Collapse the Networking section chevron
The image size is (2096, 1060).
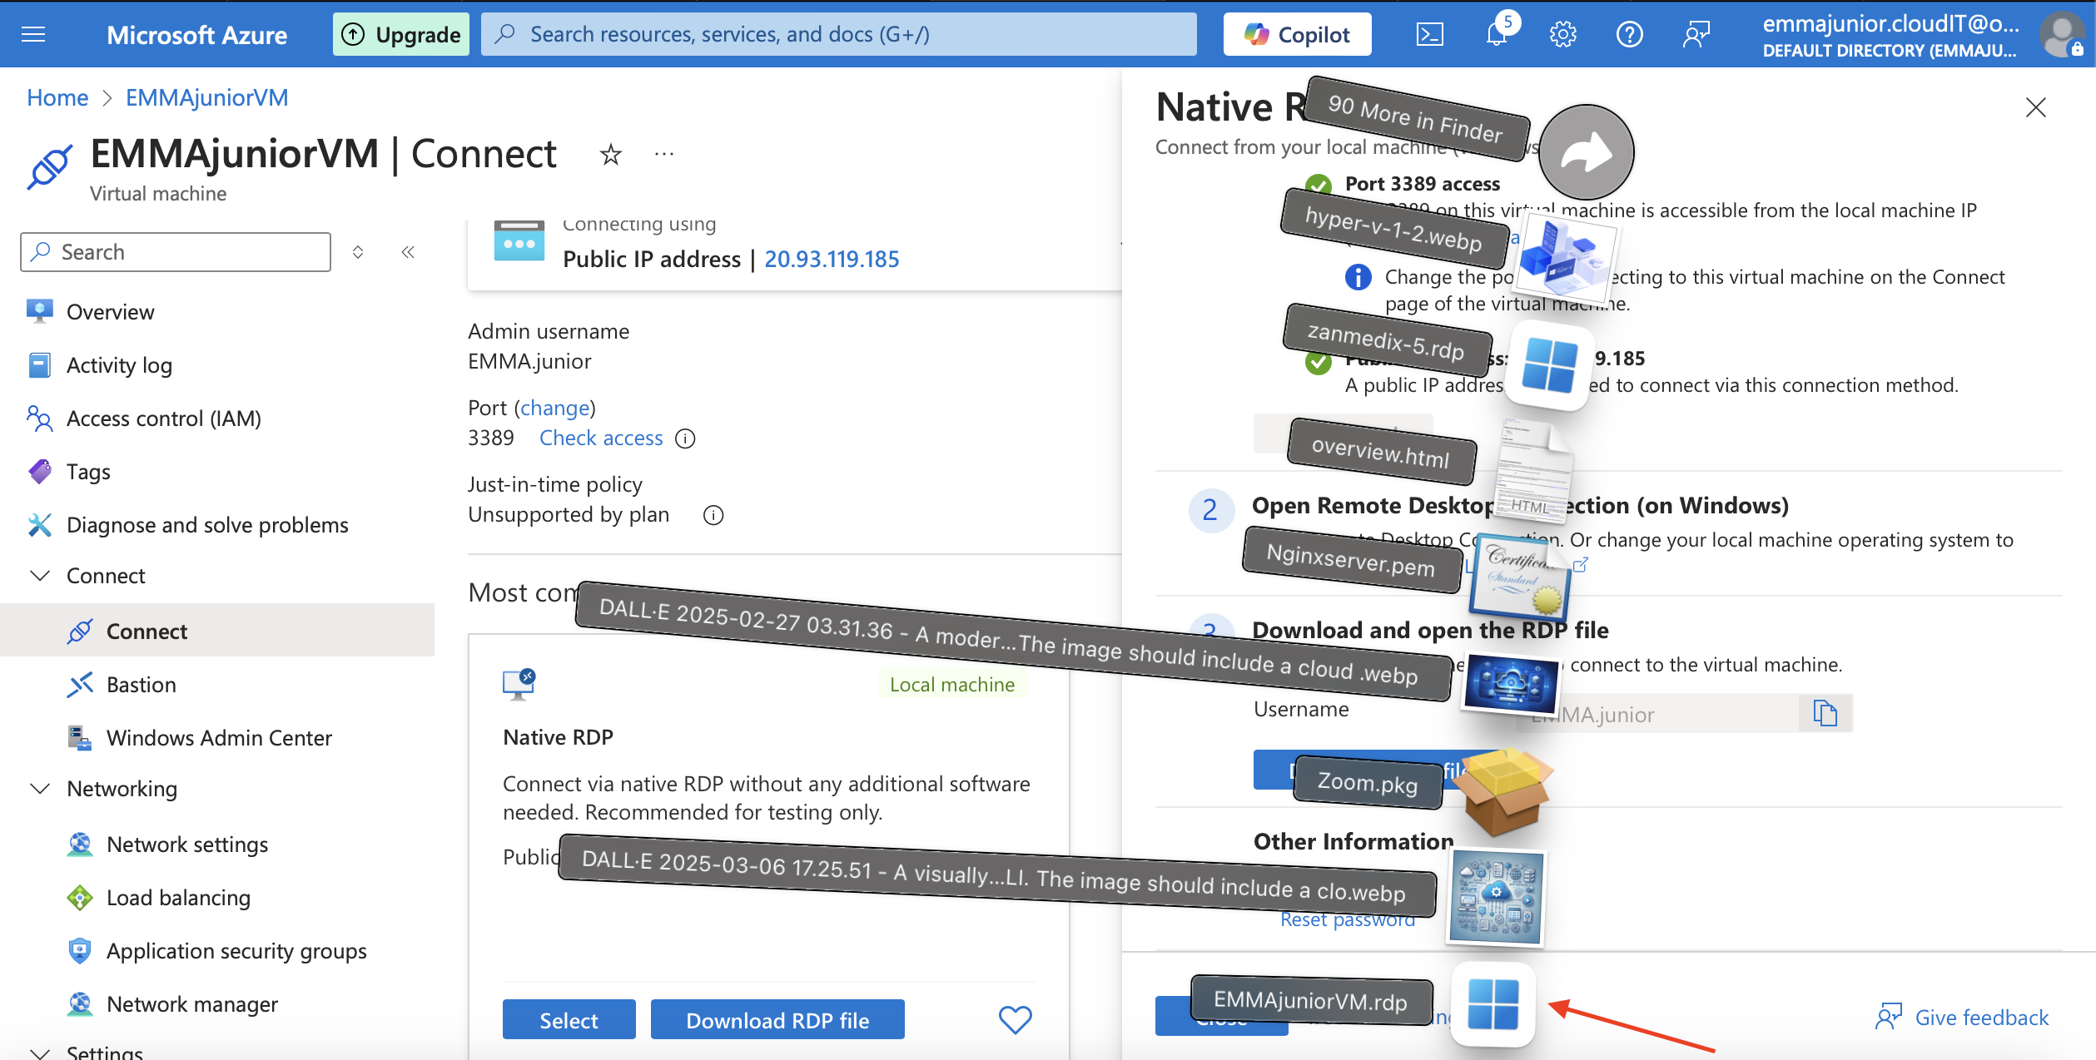(40, 788)
